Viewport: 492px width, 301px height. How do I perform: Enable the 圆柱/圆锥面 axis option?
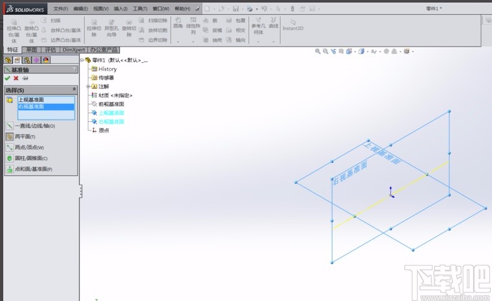pos(29,158)
